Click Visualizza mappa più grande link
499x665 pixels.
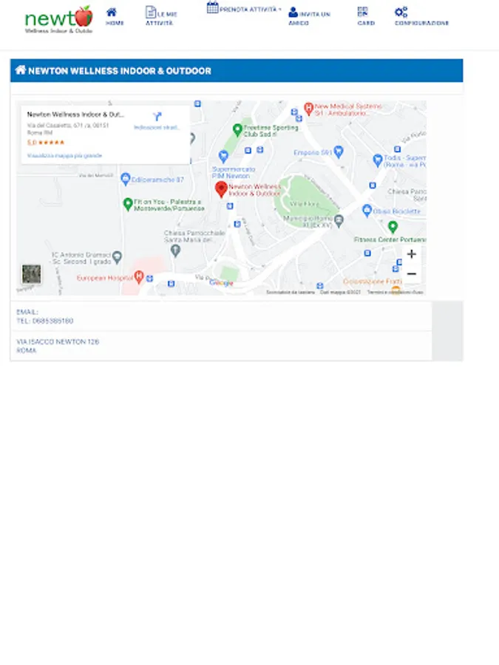tap(64, 156)
